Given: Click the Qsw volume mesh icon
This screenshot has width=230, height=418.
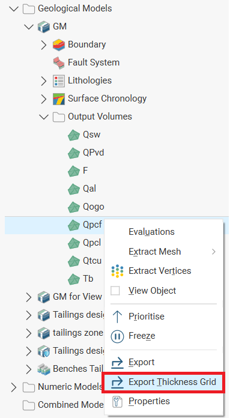Looking at the screenshot, I should (74, 135).
